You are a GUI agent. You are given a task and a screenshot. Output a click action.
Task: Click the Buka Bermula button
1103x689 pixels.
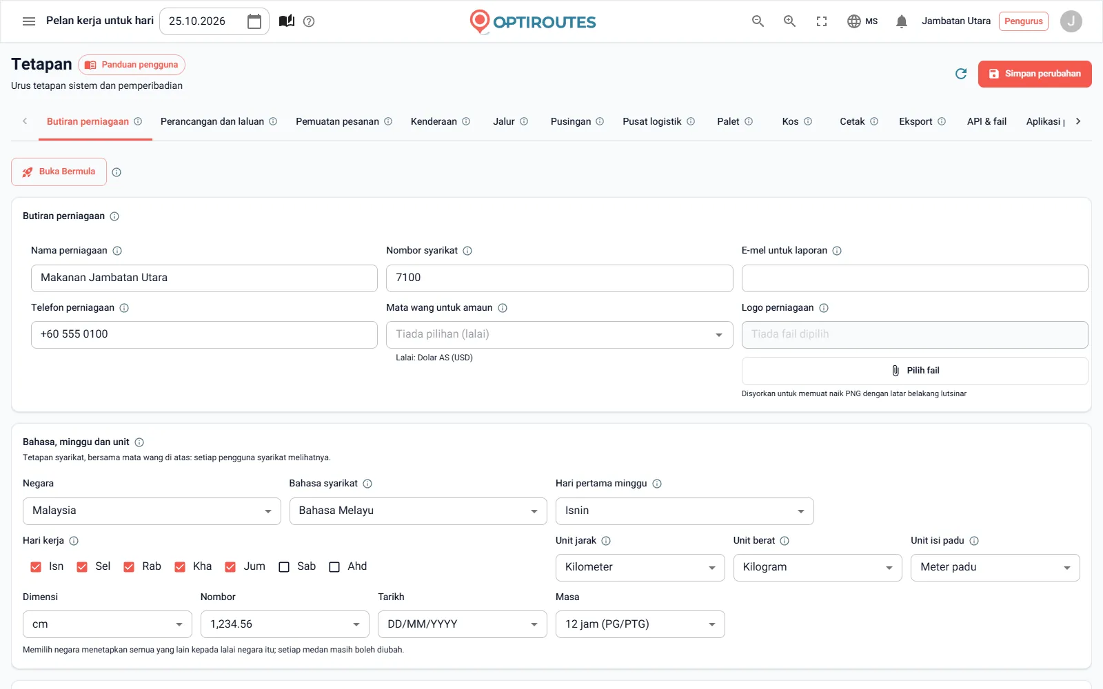[x=59, y=172]
